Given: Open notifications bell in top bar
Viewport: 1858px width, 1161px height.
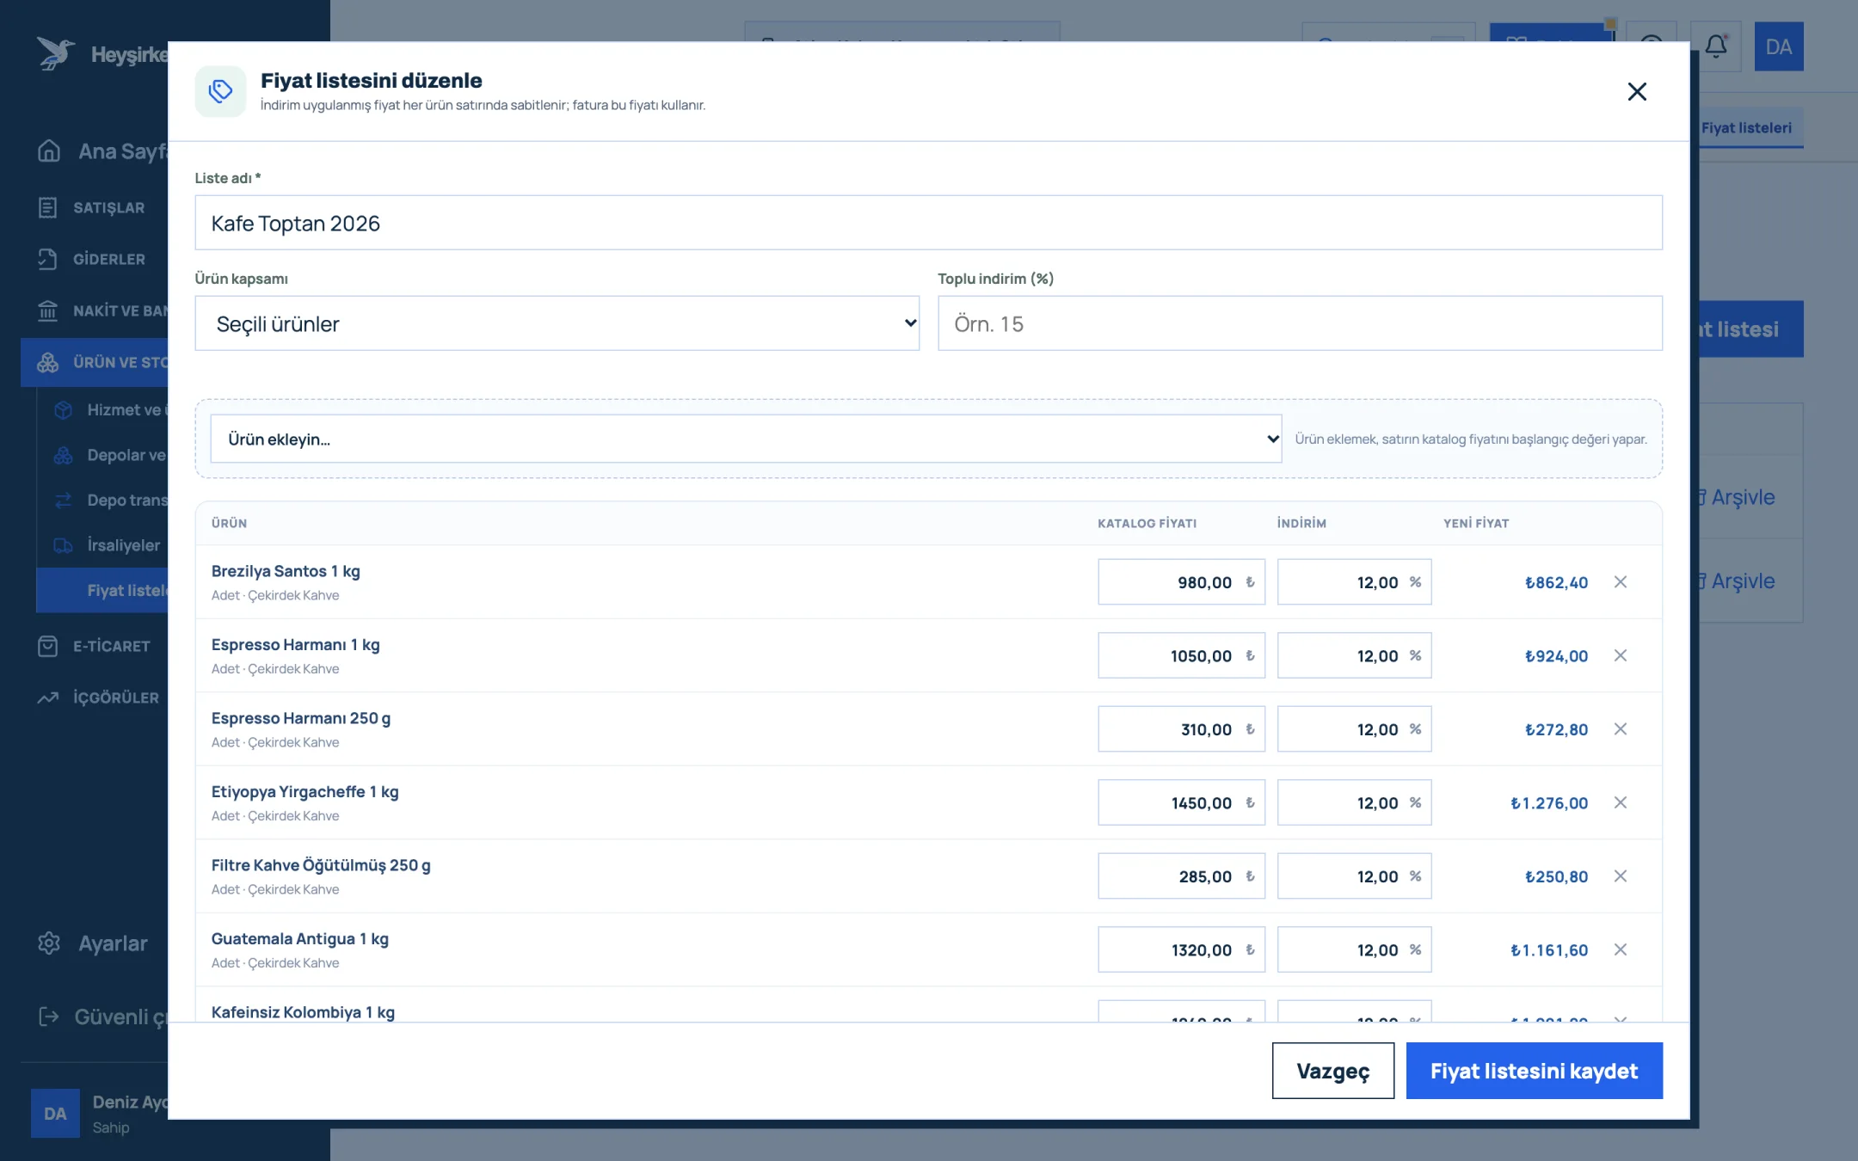Looking at the screenshot, I should (x=1716, y=46).
